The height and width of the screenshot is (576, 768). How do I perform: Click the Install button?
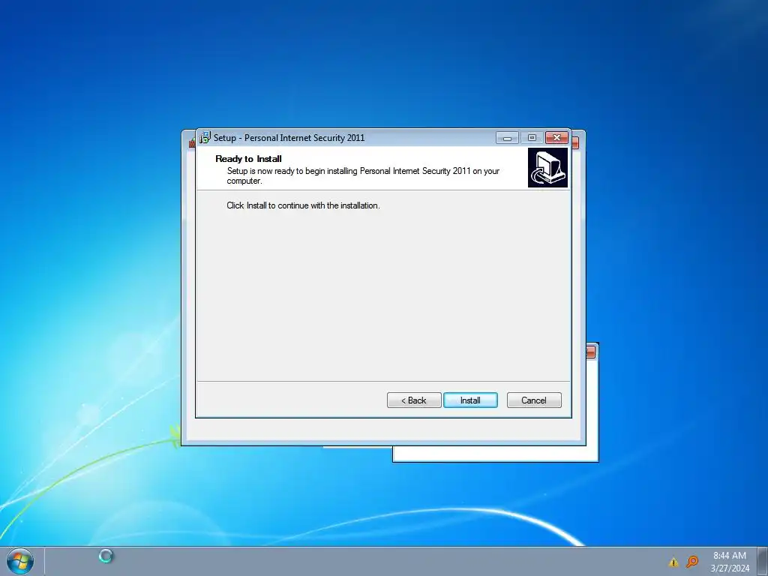click(x=470, y=400)
